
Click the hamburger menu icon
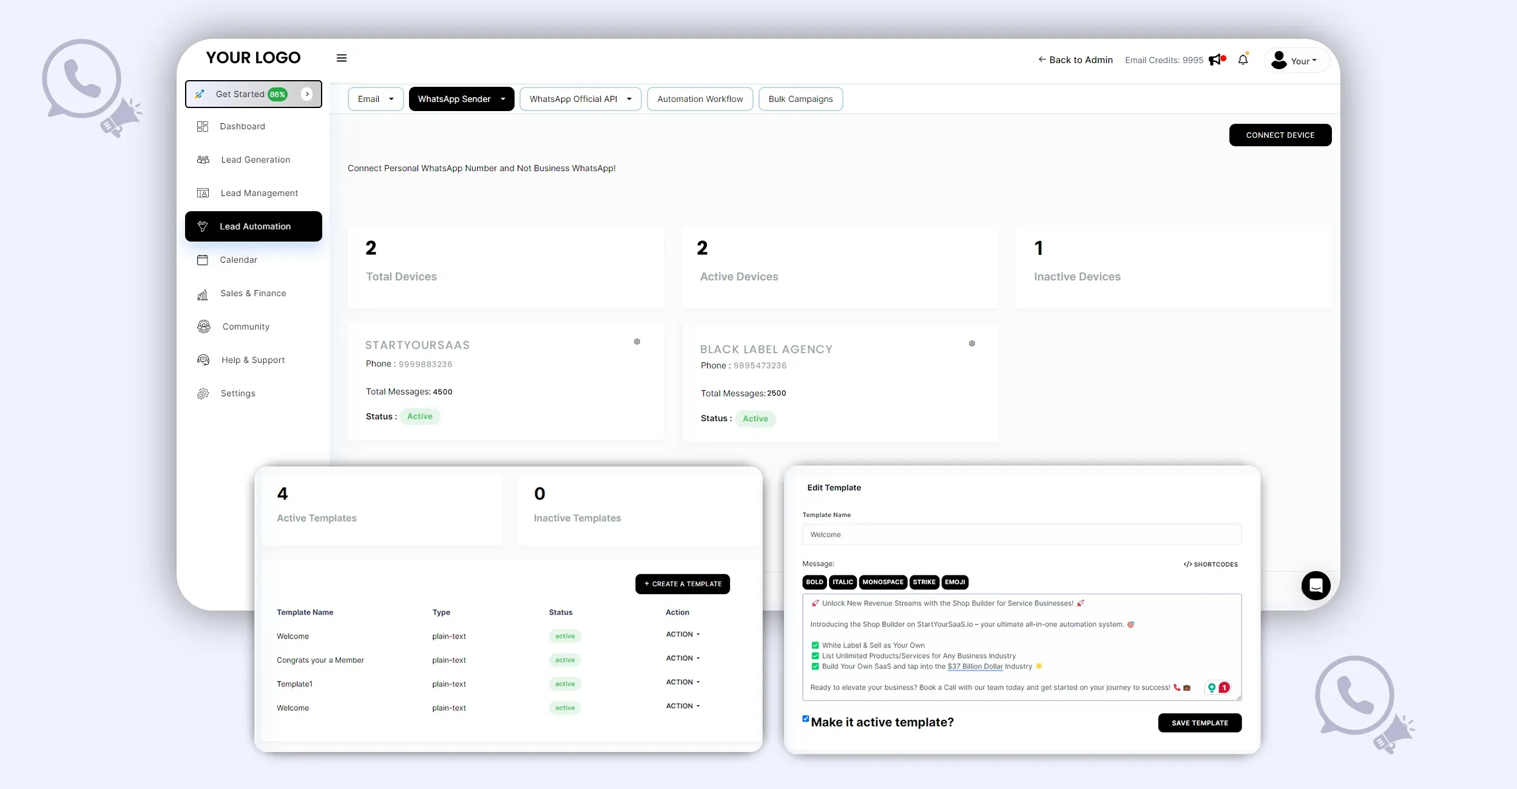(342, 58)
